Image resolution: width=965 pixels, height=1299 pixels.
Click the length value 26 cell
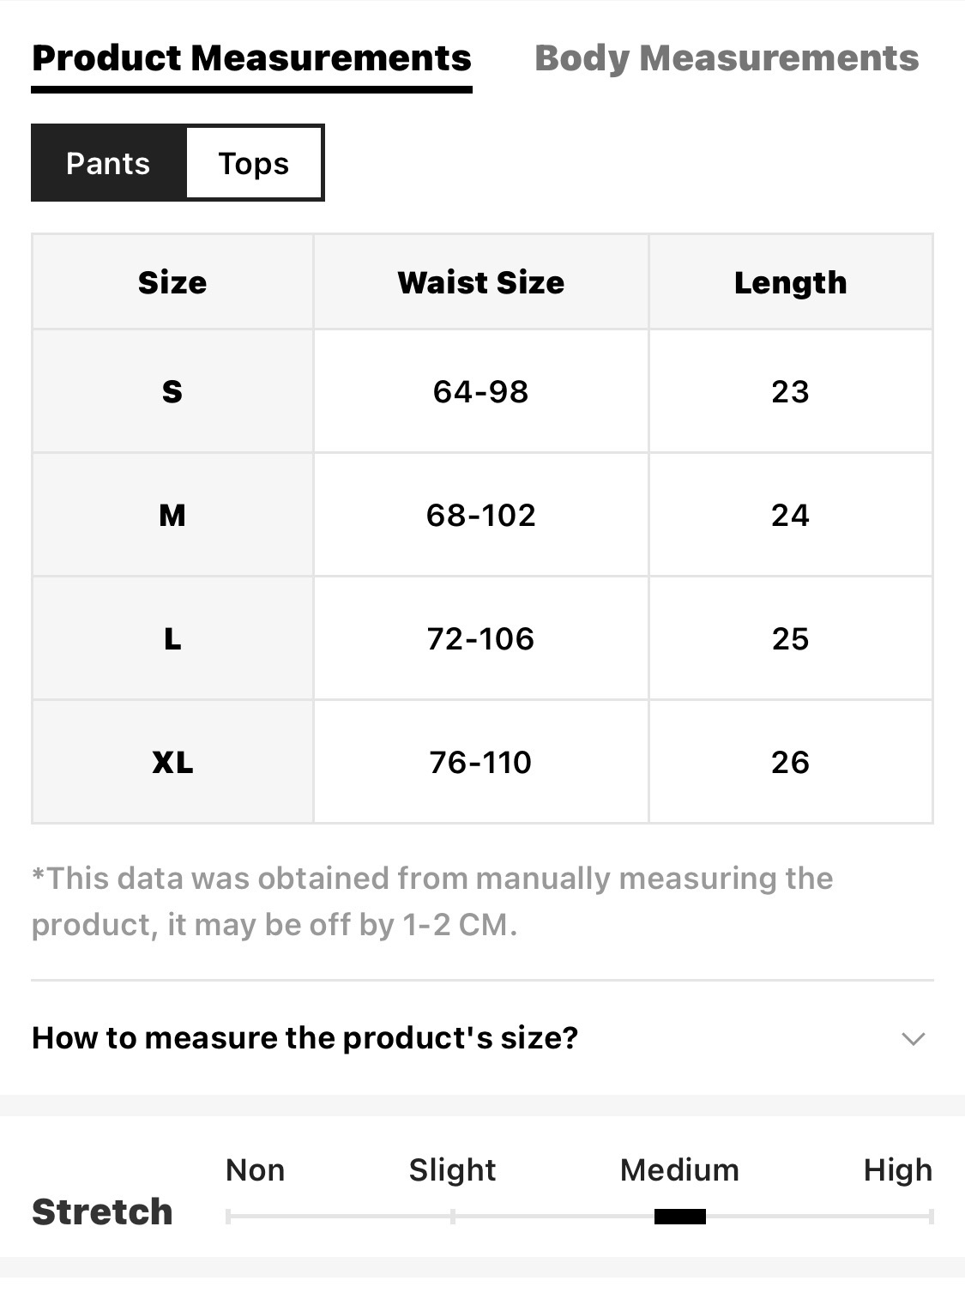tap(790, 762)
